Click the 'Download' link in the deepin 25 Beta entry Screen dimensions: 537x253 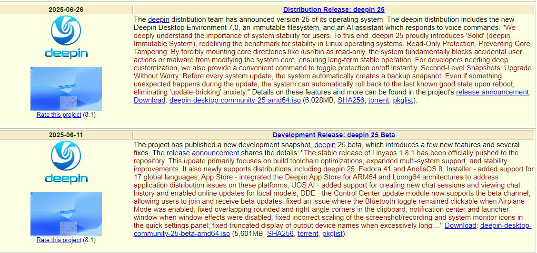460,225
